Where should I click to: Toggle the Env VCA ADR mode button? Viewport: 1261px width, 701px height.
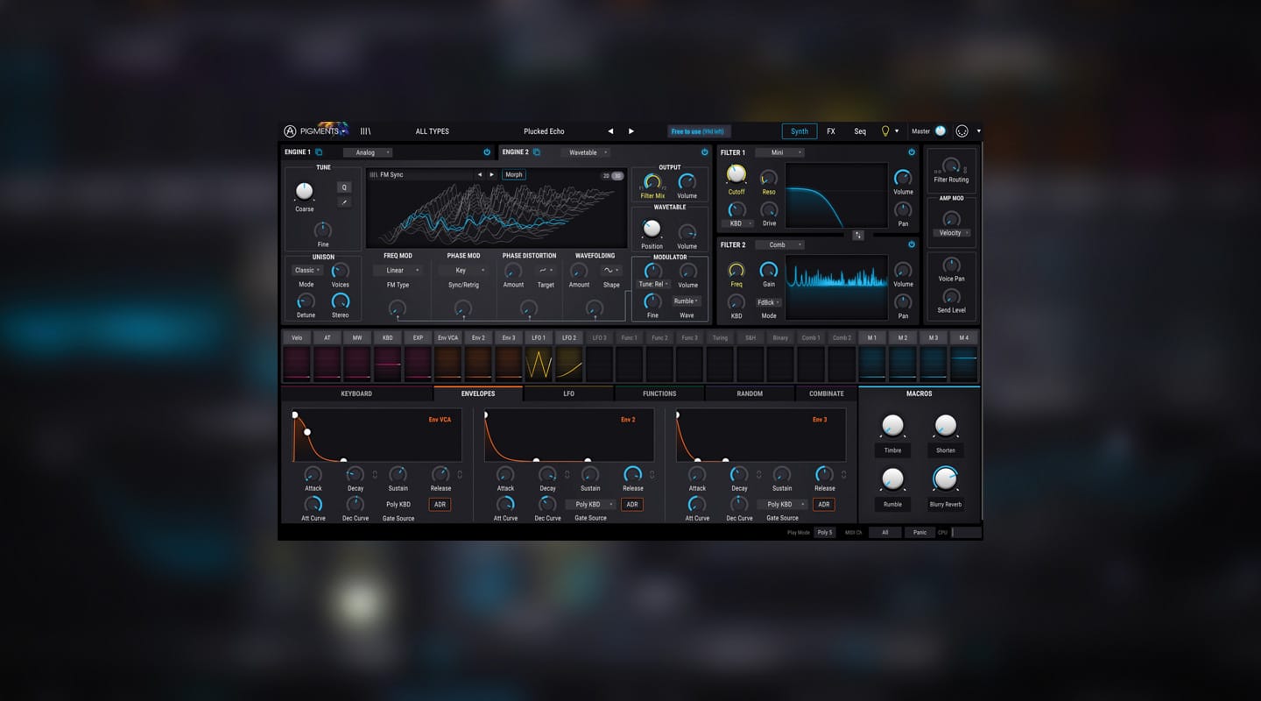point(440,504)
